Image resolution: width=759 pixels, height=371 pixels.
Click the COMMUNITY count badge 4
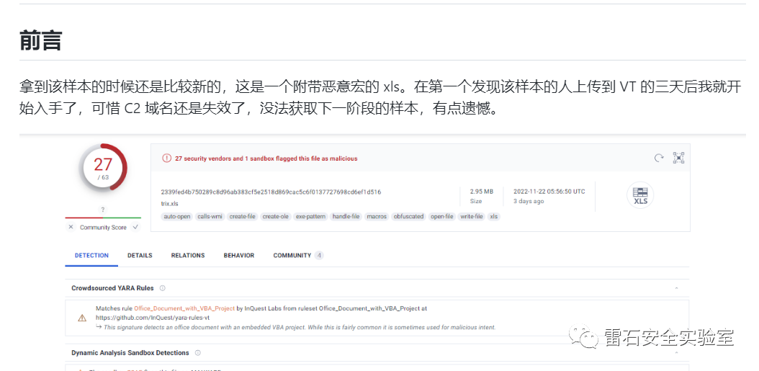[319, 255]
